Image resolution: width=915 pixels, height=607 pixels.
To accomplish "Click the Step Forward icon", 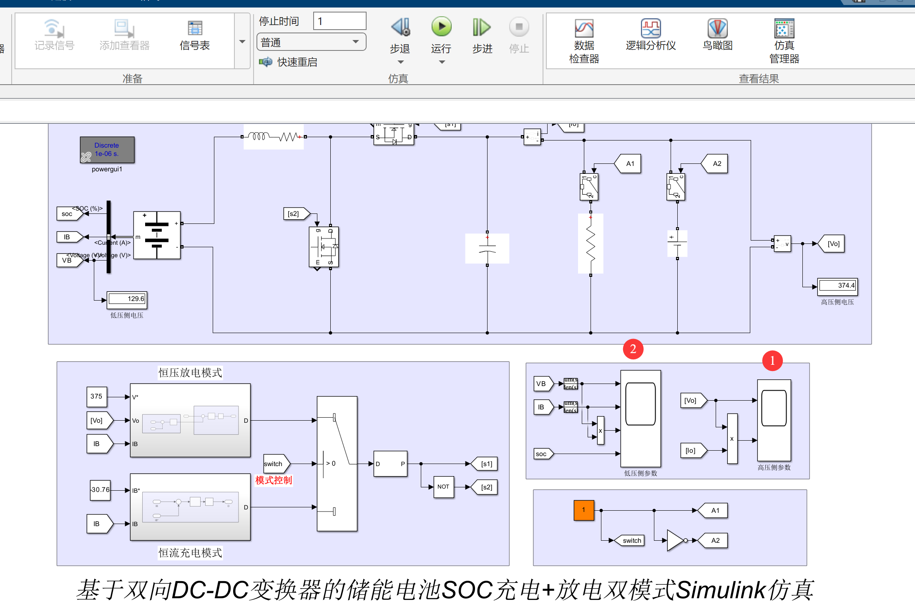I will point(482,28).
